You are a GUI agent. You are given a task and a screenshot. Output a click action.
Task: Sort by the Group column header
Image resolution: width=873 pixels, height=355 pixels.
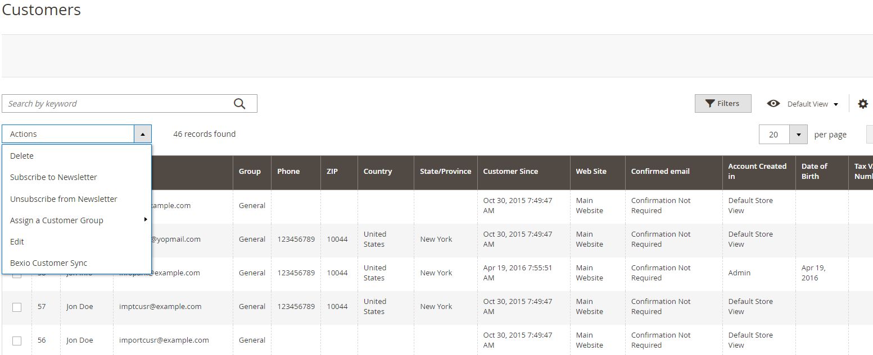(250, 172)
